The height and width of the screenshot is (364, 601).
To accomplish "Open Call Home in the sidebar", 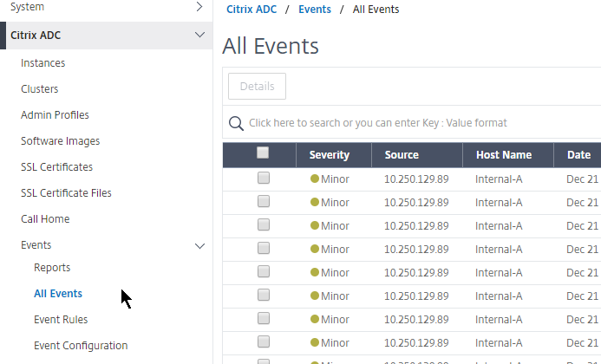I will (x=45, y=219).
